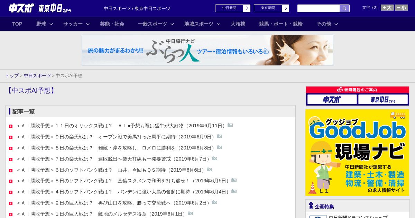415x218 pixels.
Task: Open article about 7日の楽天戦
Action: point(114,159)
